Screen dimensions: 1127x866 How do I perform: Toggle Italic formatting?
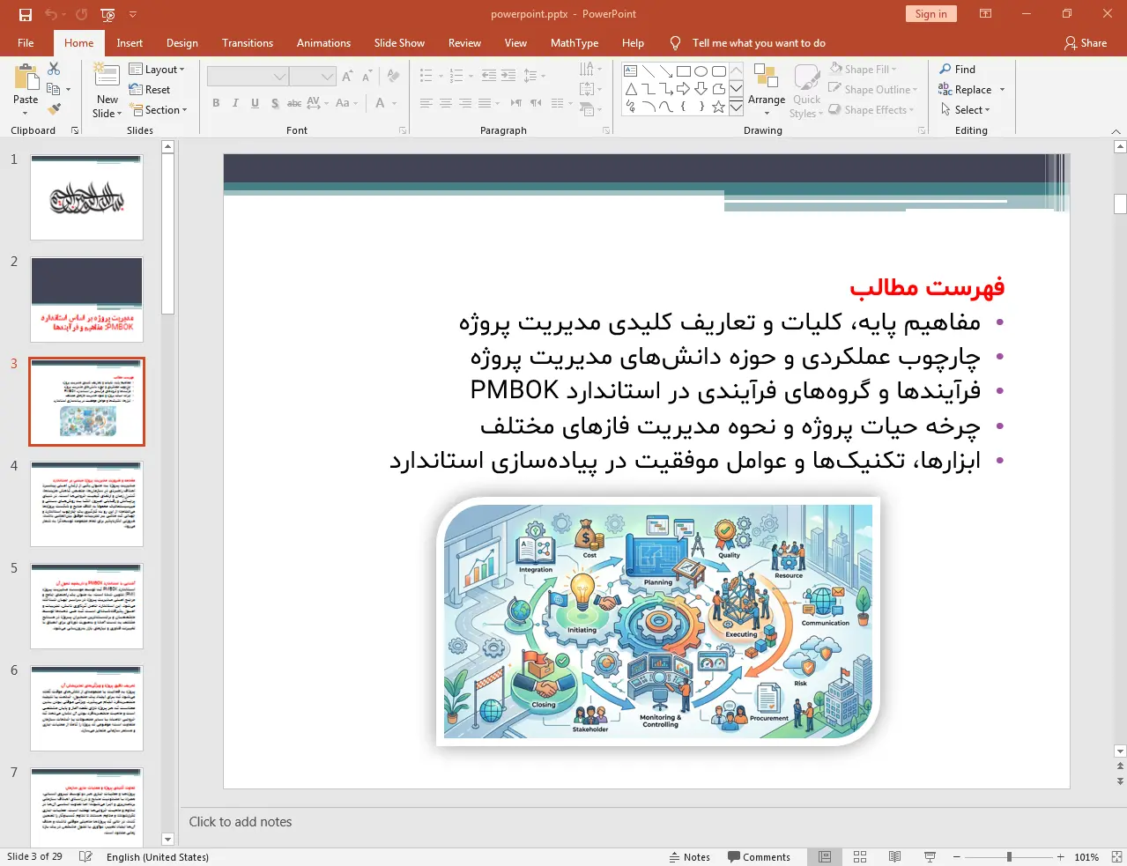tap(235, 103)
